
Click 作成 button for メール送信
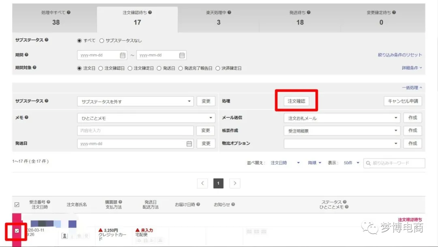coord(412,118)
